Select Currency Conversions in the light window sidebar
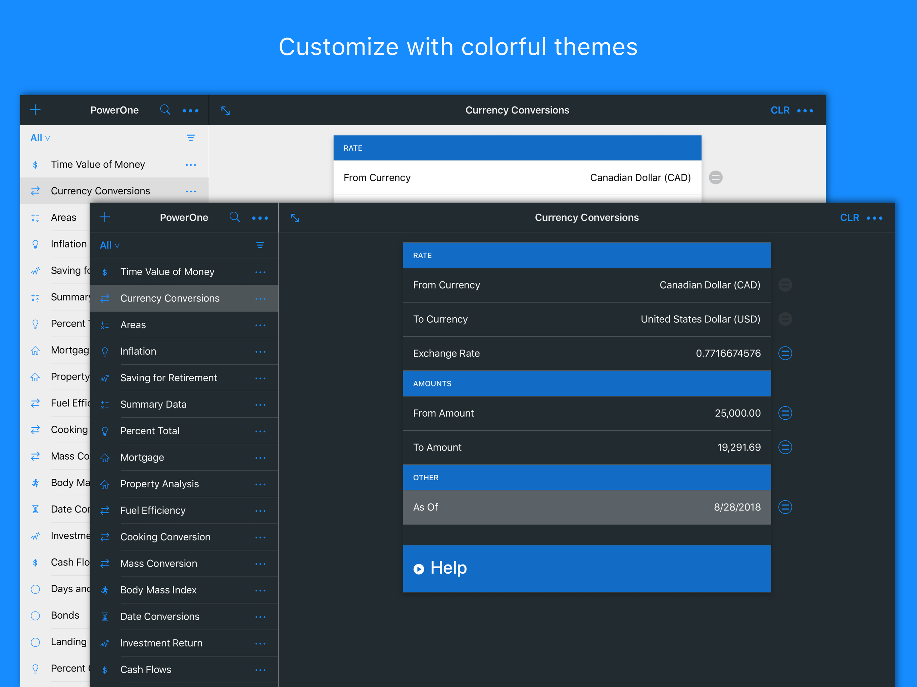 pos(114,191)
